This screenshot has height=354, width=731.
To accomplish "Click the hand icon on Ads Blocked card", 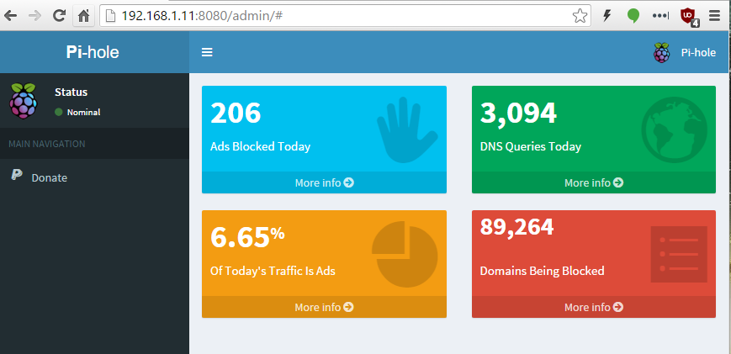I will (407, 130).
